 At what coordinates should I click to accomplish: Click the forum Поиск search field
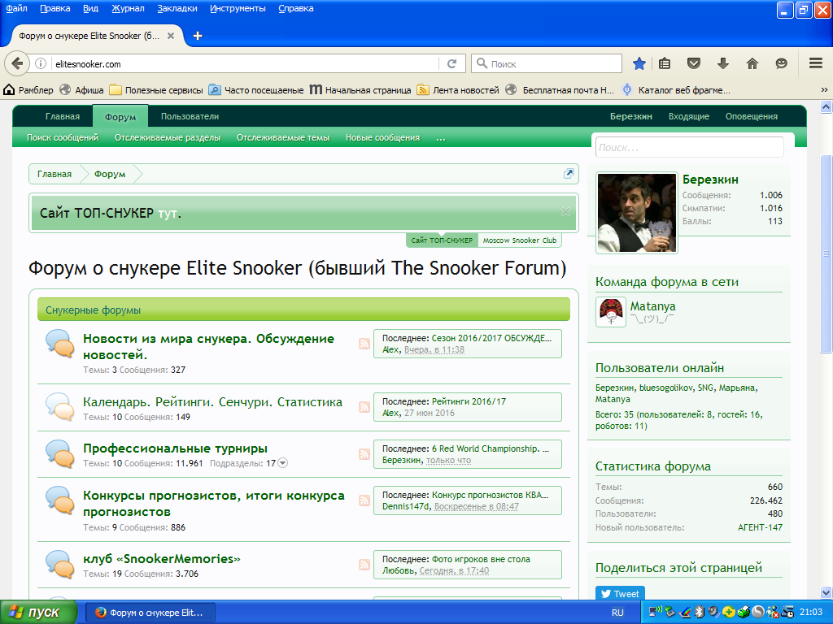tap(690, 148)
